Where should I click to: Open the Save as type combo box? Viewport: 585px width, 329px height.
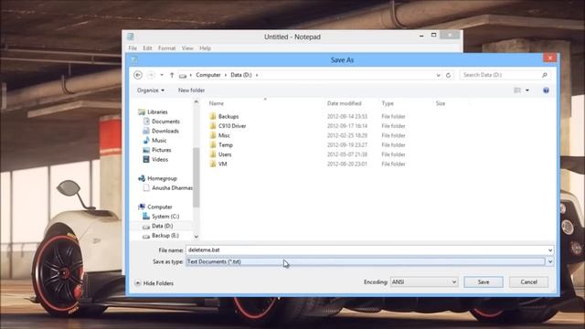click(369, 262)
